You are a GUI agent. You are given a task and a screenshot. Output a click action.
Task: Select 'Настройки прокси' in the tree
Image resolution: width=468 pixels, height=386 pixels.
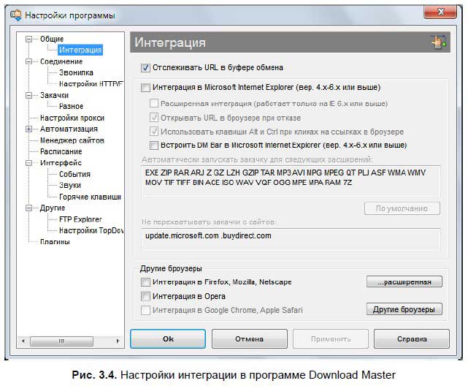[x=72, y=118]
